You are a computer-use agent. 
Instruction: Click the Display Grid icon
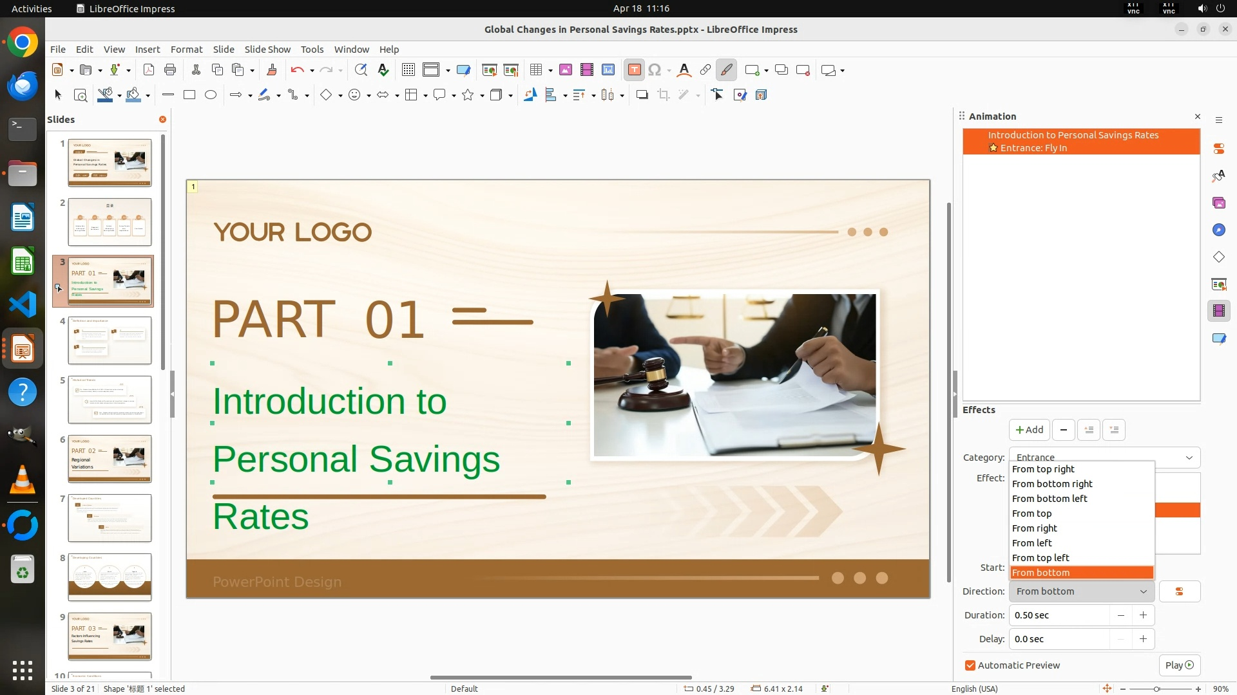408,70
